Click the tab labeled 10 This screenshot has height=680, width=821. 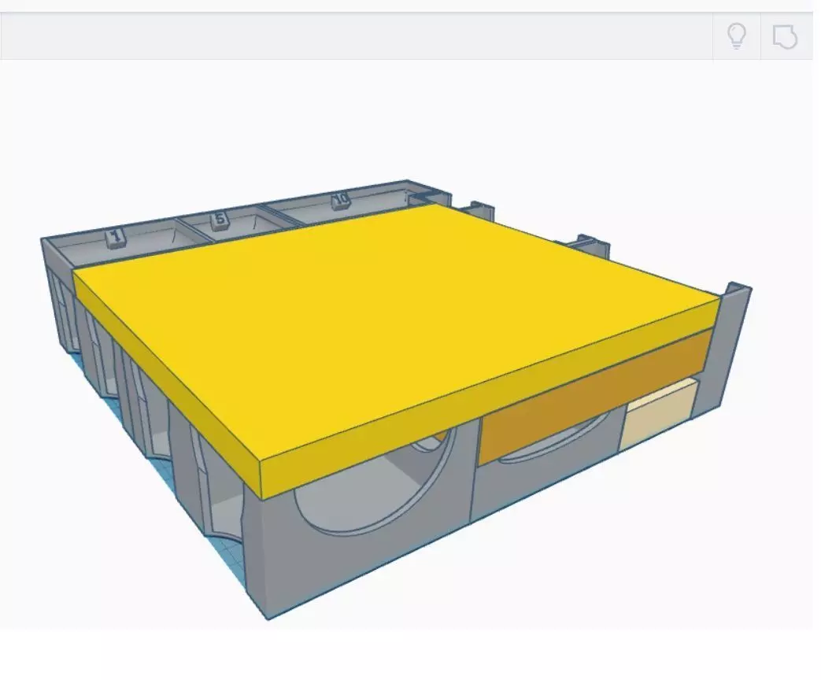pos(341,200)
